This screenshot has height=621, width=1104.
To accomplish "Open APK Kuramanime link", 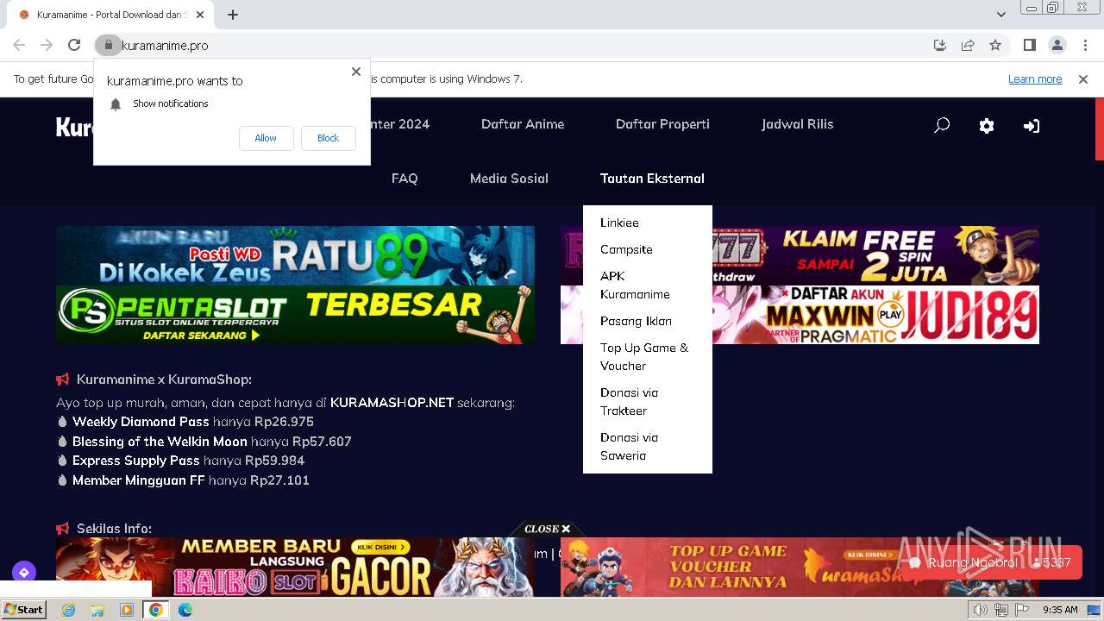I will coord(635,285).
